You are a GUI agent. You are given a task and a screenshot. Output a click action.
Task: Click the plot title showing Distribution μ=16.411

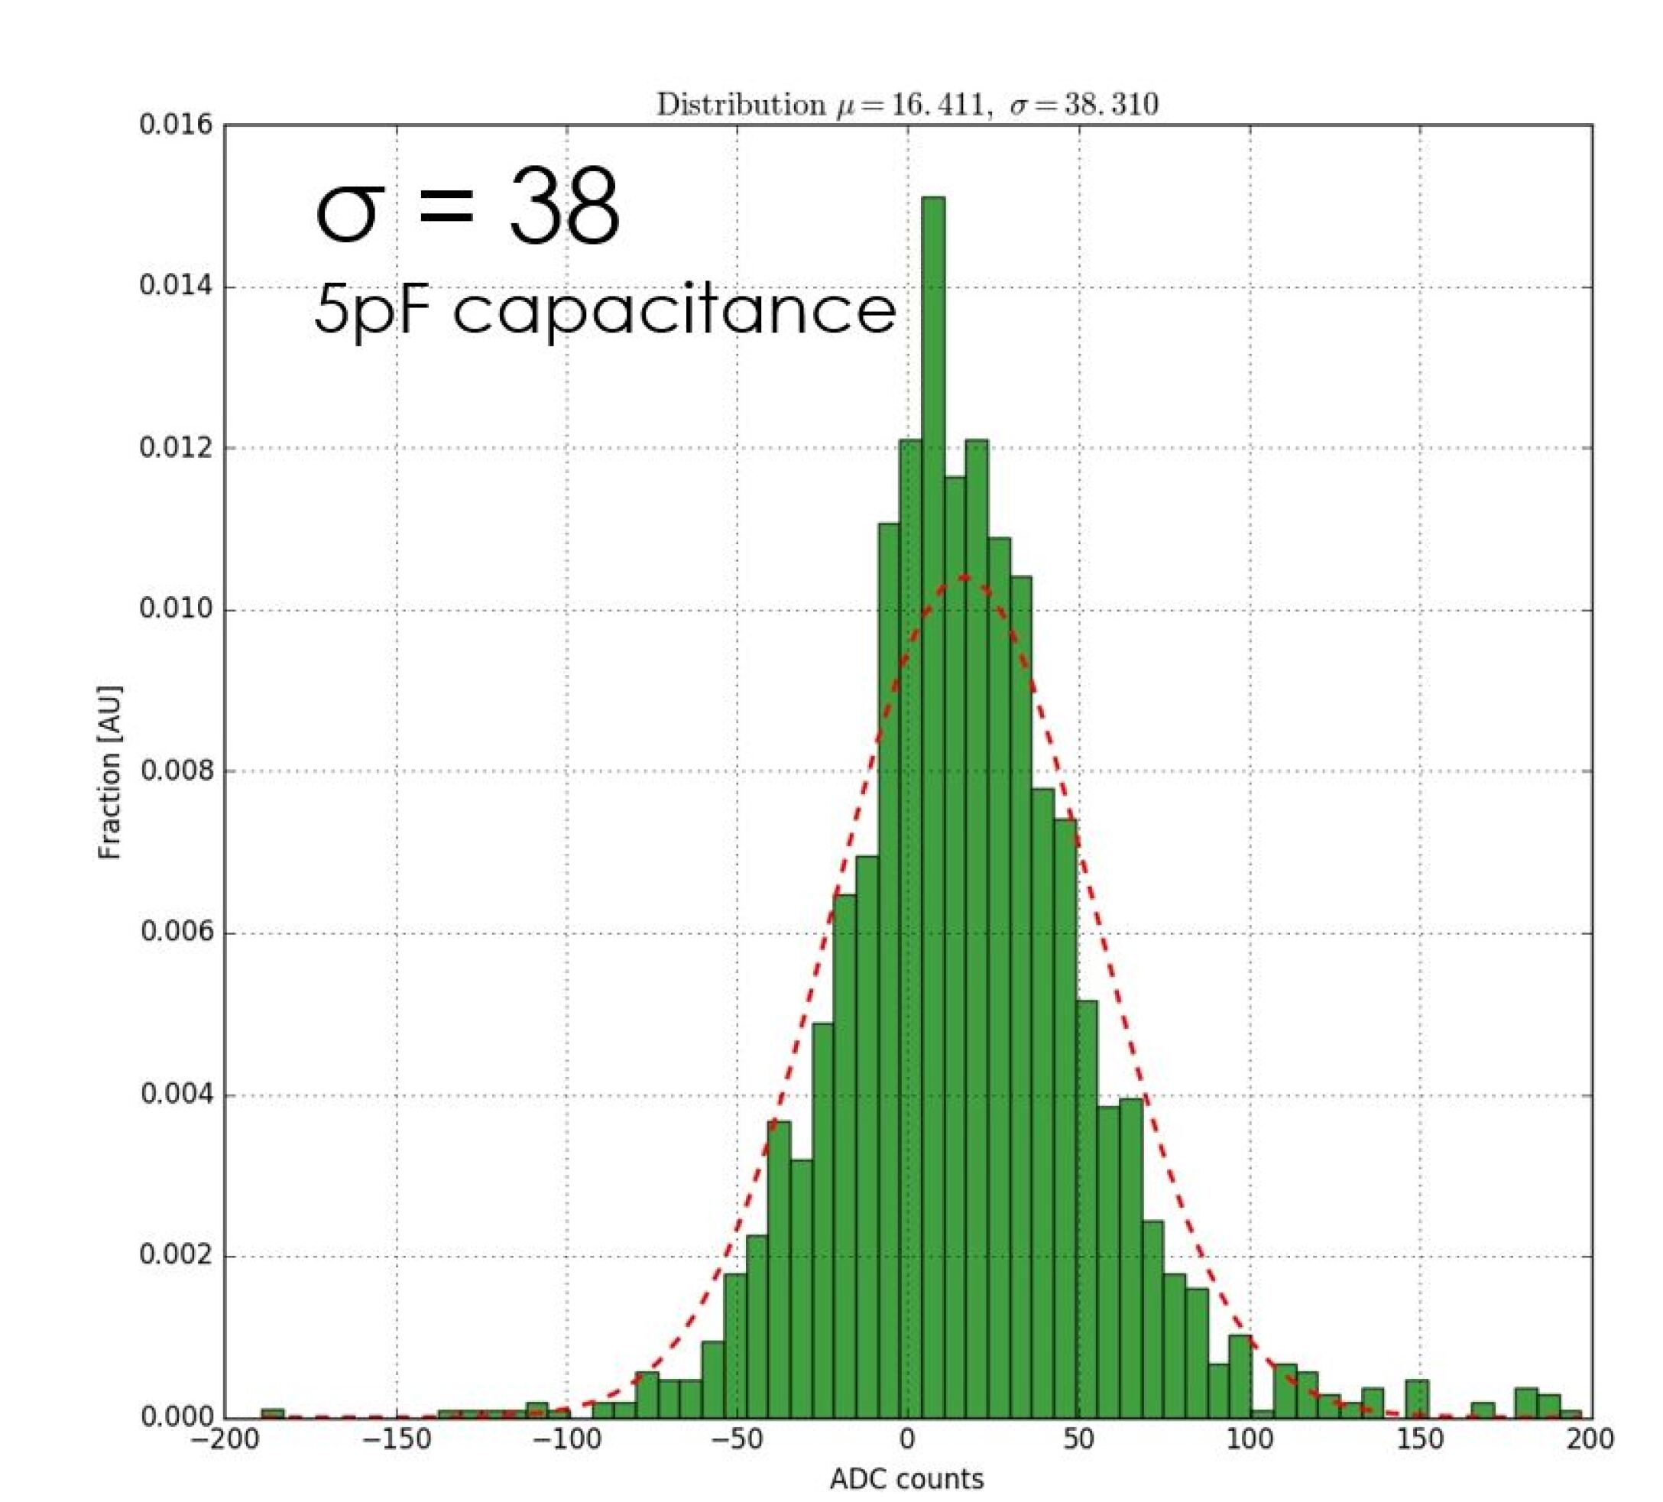point(906,105)
